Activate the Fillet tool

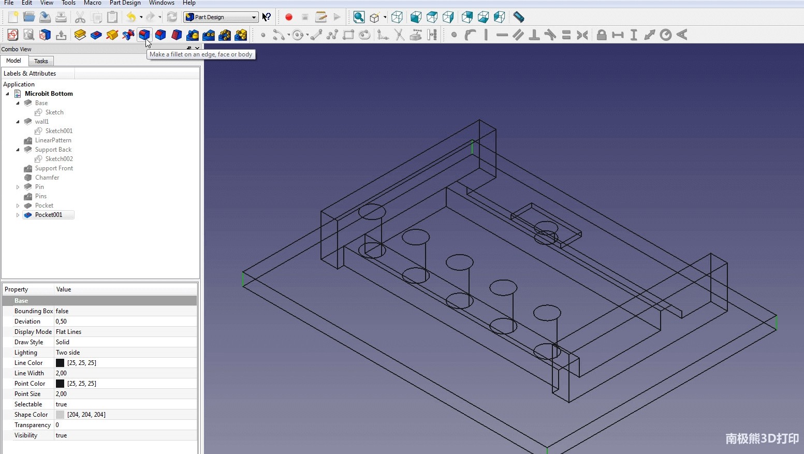coord(144,35)
